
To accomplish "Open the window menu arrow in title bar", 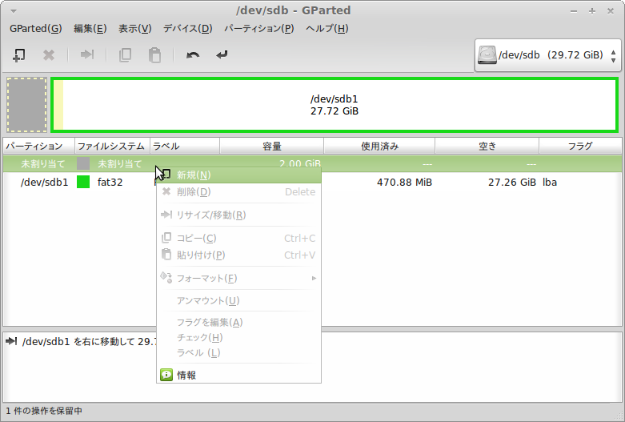I will click(x=14, y=10).
